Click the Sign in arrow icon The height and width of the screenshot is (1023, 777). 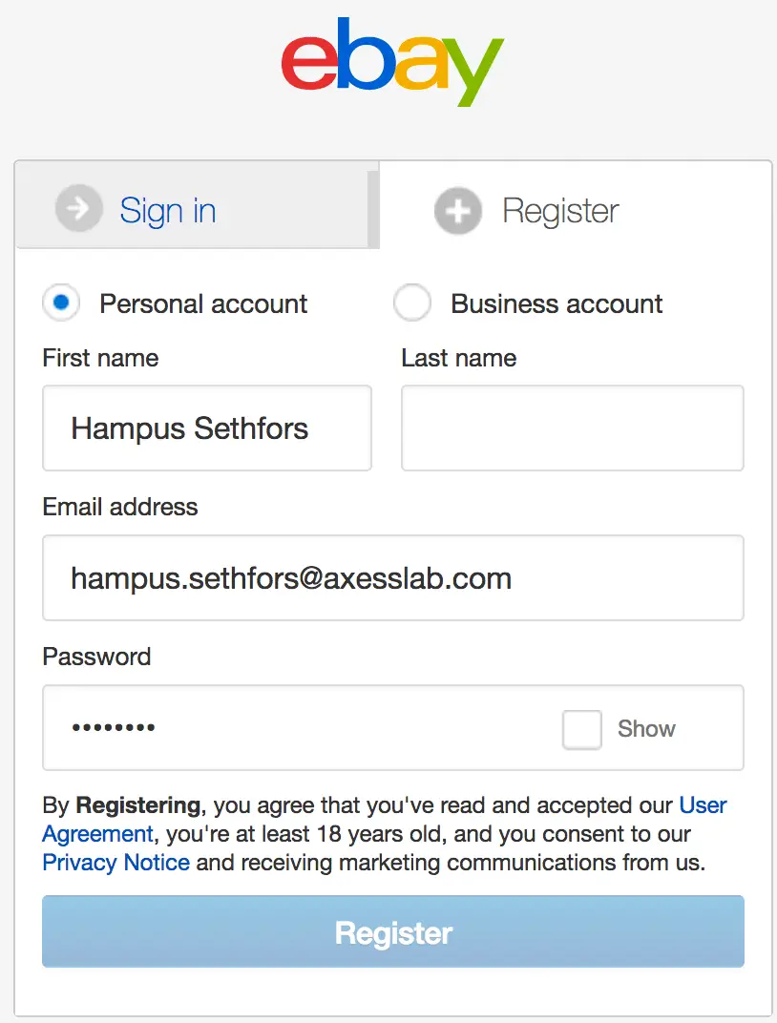point(79,209)
